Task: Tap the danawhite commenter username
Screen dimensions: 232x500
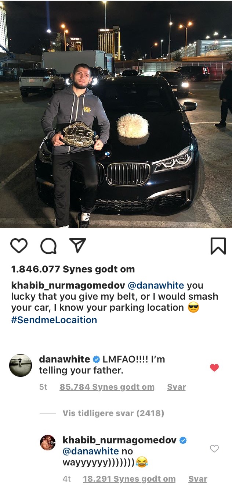Action: tap(65, 359)
